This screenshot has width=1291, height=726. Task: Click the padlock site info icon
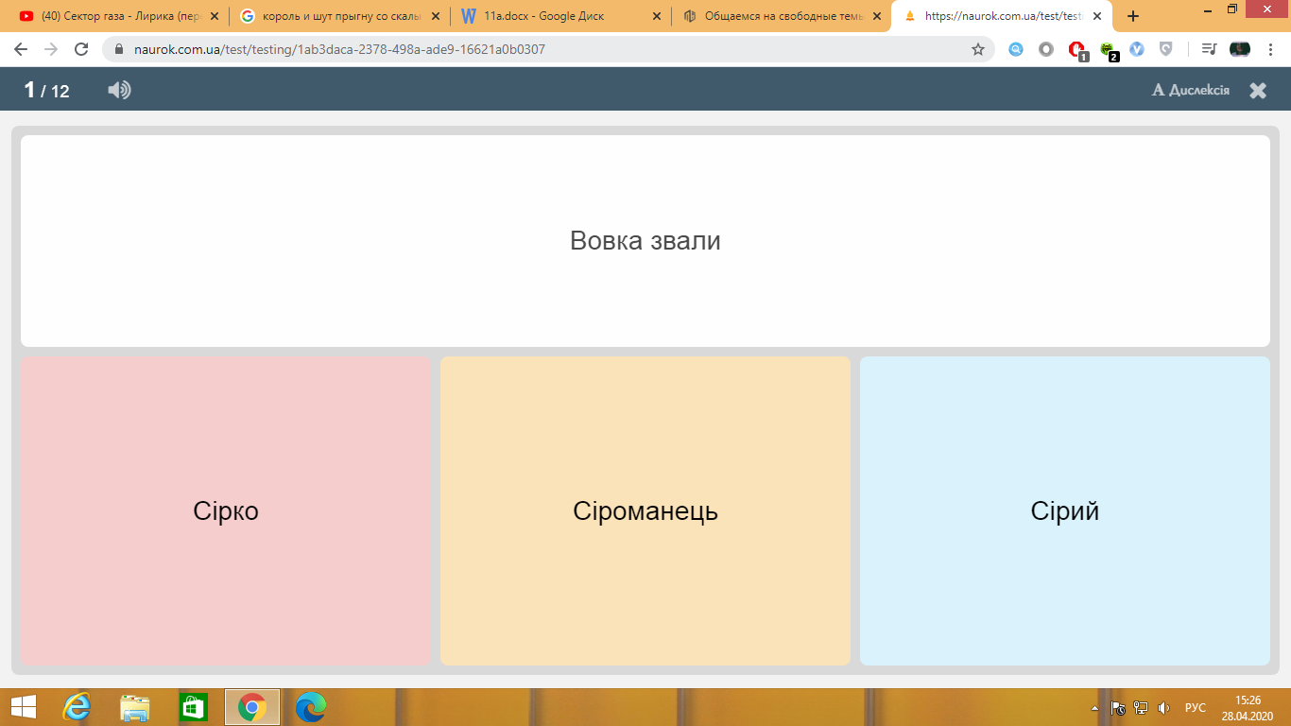click(119, 49)
